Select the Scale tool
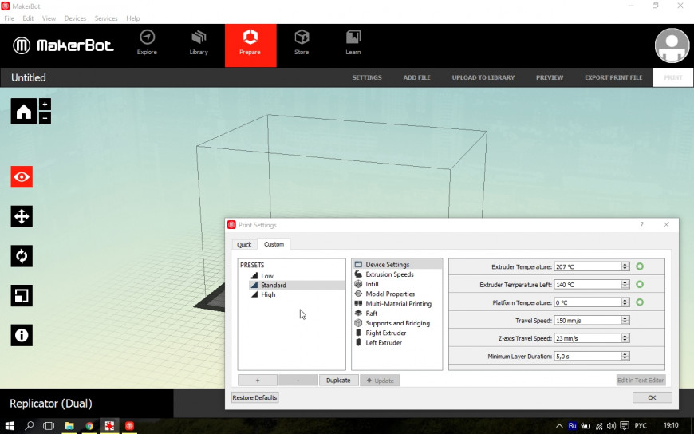The height and width of the screenshot is (434, 694). [x=22, y=295]
